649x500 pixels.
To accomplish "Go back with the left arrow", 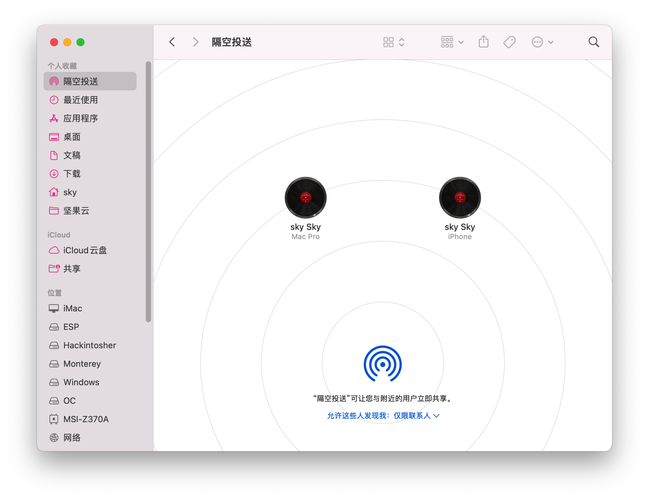I will [x=172, y=42].
